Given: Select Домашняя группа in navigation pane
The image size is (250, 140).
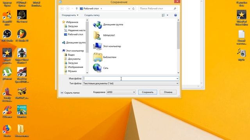Looking at the screenshot, I should pos(74,42).
